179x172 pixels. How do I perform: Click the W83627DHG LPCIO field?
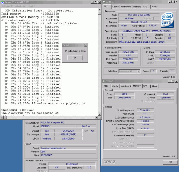pyautogui.click(x=68, y=139)
